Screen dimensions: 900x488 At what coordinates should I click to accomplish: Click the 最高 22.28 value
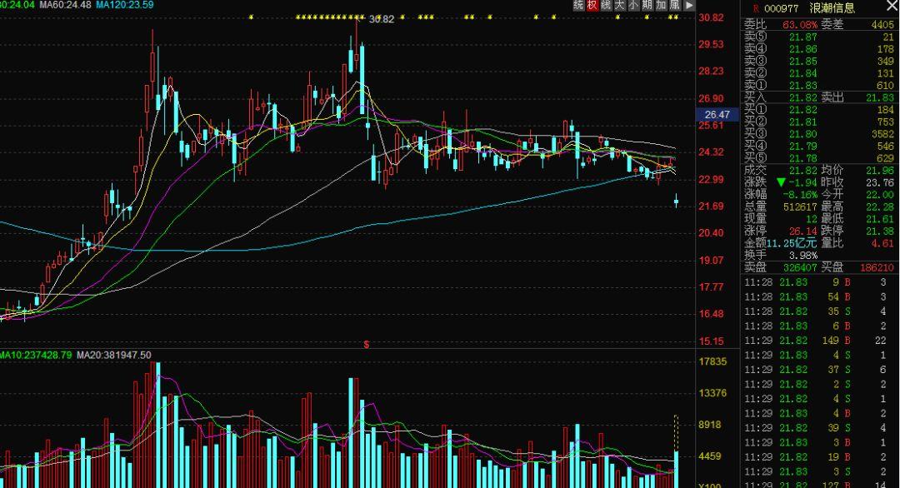pyautogui.click(x=880, y=207)
